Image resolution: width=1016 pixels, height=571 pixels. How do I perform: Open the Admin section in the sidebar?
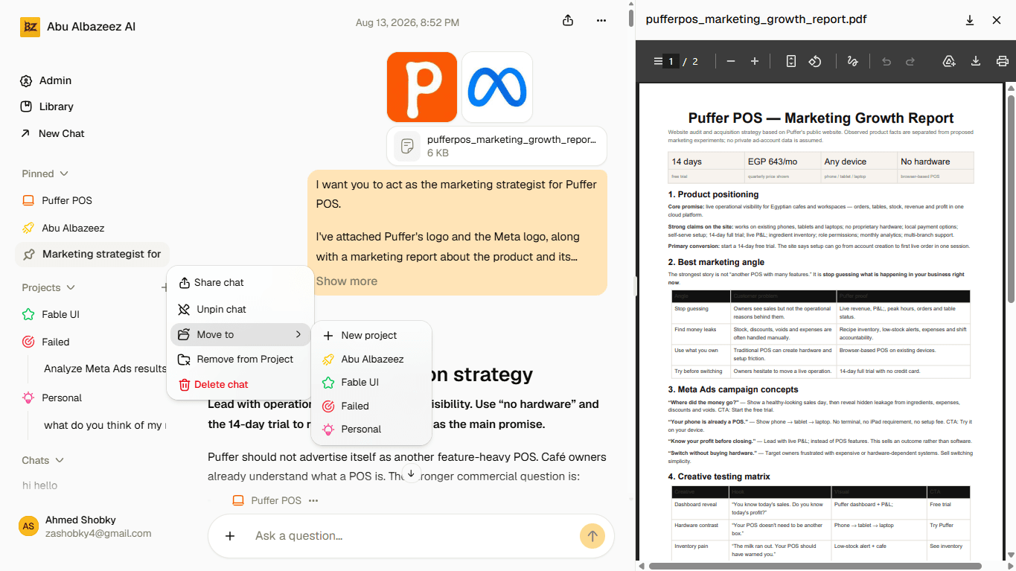[x=46, y=80]
